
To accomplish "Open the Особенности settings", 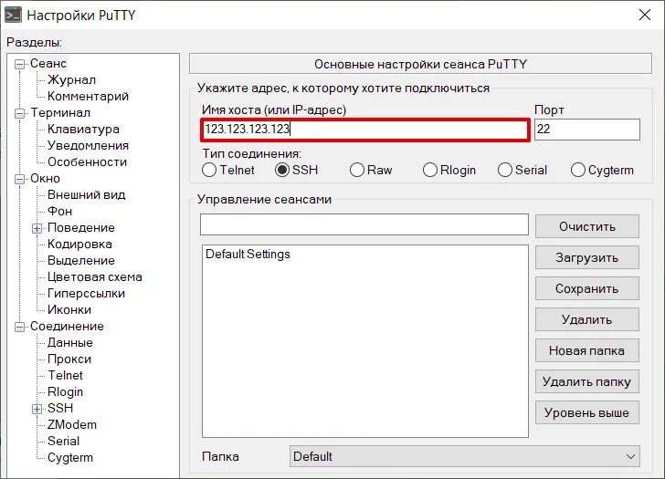I will point(87,162).
